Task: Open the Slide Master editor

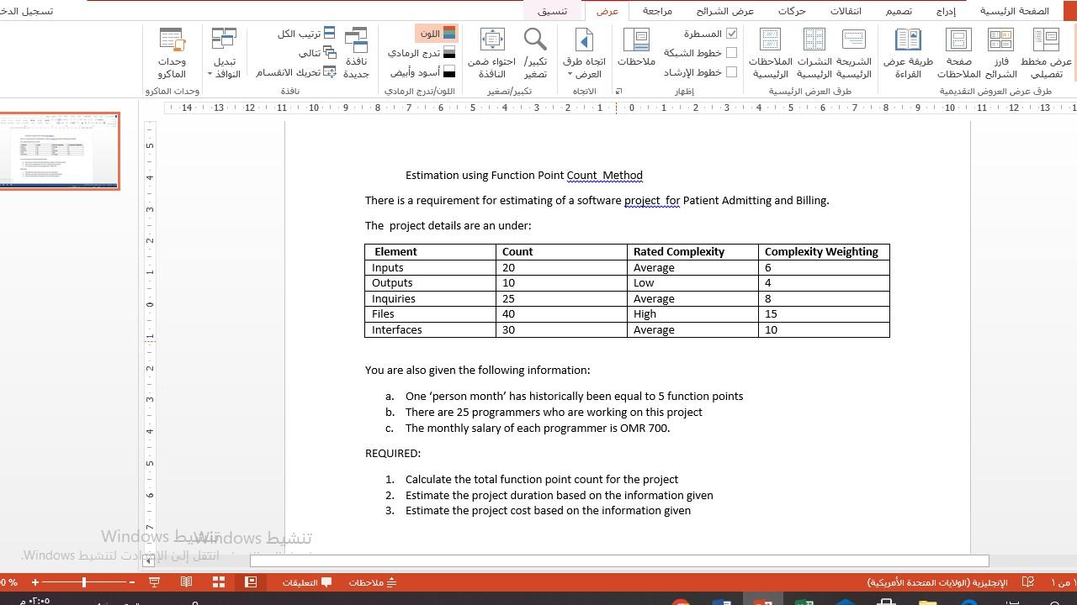Action: pyautogui.click(x=853, y=50)
